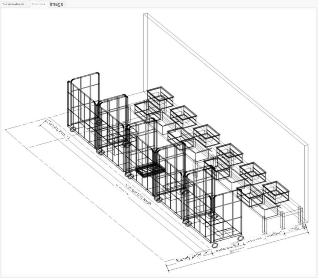Click the 'basket trolley' dimension label

[226, 248]
